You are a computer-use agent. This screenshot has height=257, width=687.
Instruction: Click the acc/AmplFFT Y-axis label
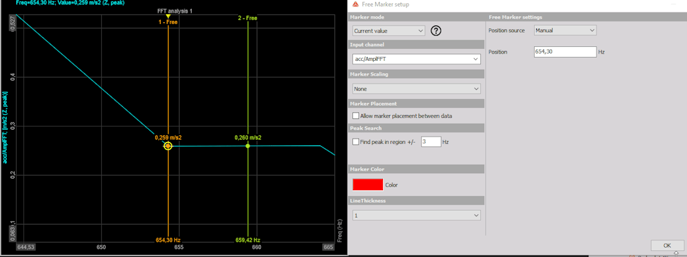click(5, 128)
